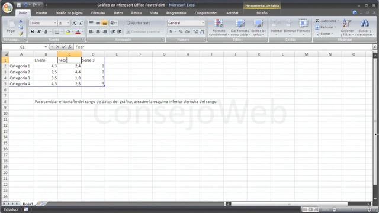The width and height of the screenshot is (379, 213).
Task: Expand the Name Box dropdown arrow
Action: pyautogui.click(x=46, y=47)
